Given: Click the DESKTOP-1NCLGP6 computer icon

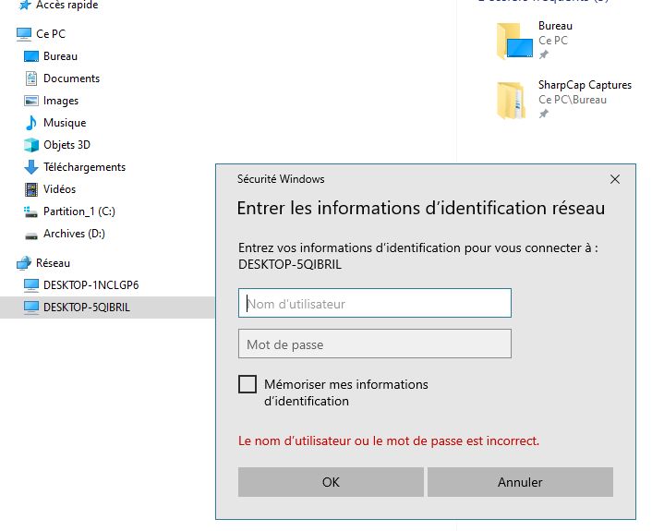Looking at the screenshot, I should click(x=31, y=285).
